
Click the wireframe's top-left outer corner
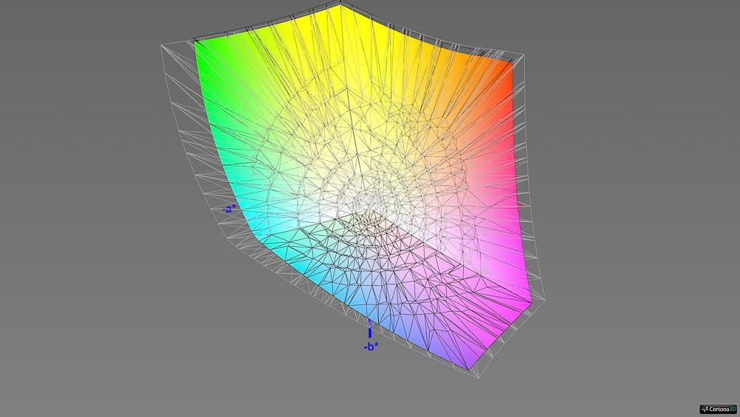[162, 46]
